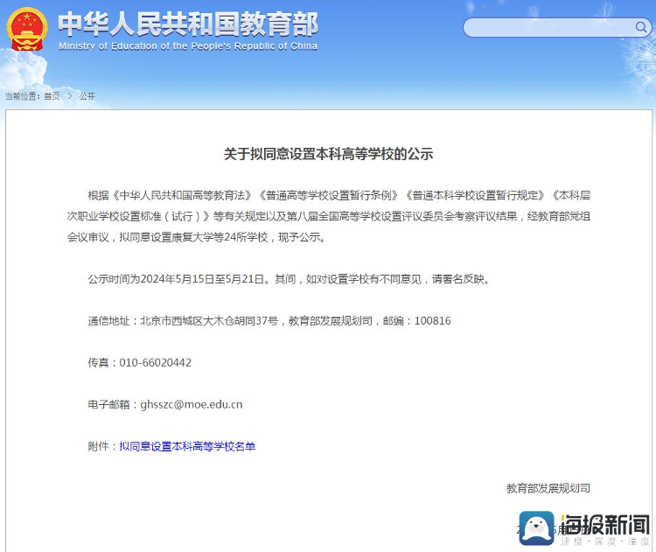Click the email address ghsszc@moe.edu.cn

pyautogui.click(x=192, y=405)
